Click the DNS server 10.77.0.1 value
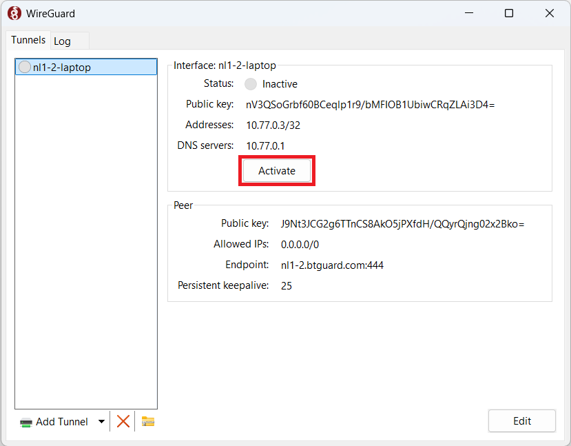This screenshot has height=446, width=571. tap(265, 145)
